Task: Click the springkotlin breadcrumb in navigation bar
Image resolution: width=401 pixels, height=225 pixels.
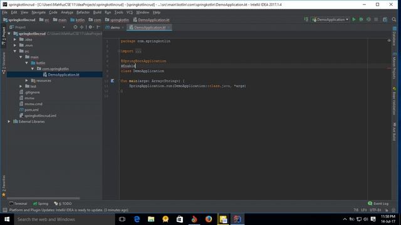Action: [x=117, y=20]
